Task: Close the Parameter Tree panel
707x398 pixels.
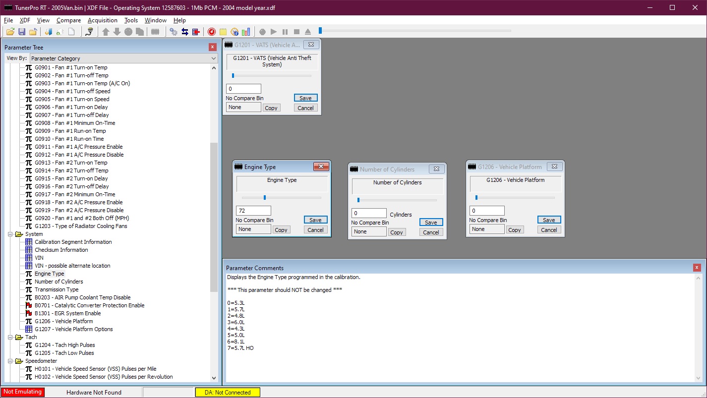Action: coord(213,47)
